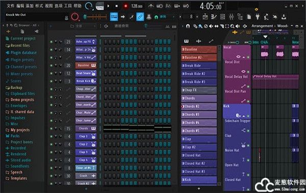
Task: Mute the Beat Snare channel green LED
Action: tap(52, 73)
